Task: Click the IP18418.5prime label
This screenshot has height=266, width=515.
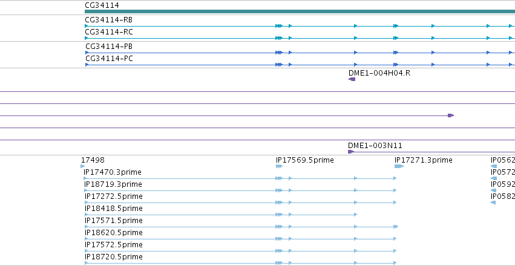Action: [114, 209]
